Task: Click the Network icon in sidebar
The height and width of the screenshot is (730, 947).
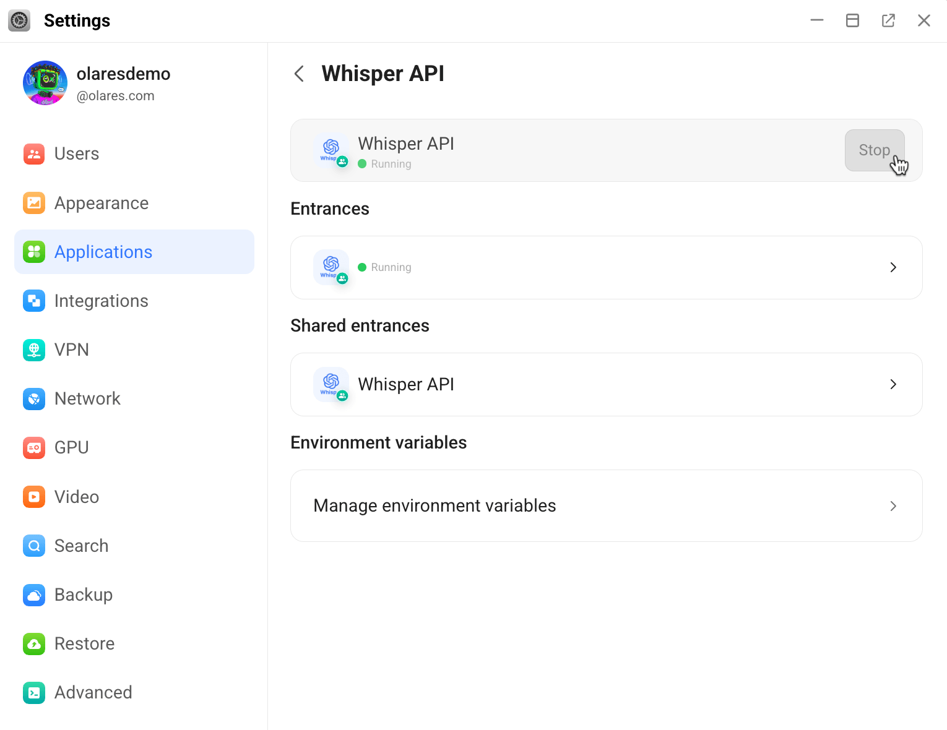Action: (x=34, y=399)
